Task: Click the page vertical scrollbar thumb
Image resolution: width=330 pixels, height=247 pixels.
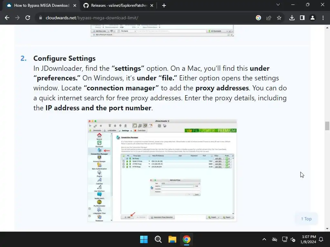Action: [x=327, y=126]
